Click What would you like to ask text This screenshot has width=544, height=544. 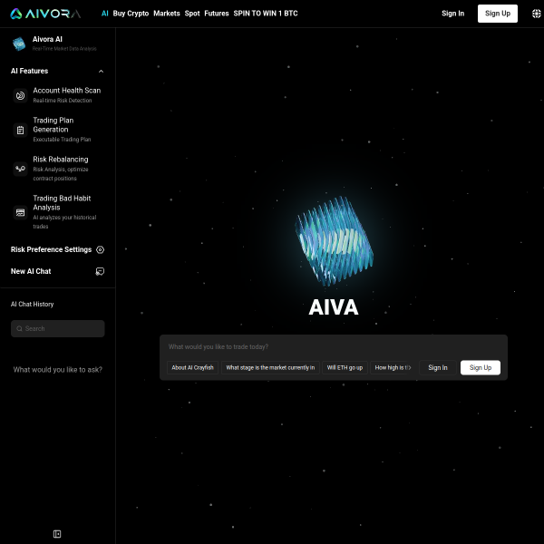58,370
